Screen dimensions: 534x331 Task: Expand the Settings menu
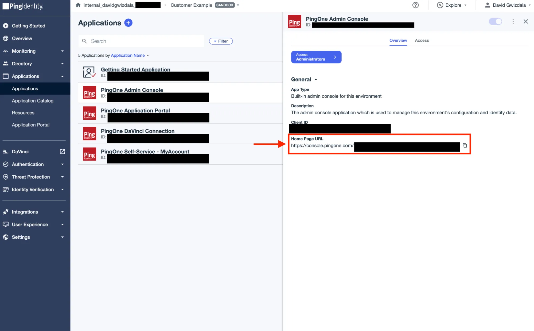coord(62,237)
